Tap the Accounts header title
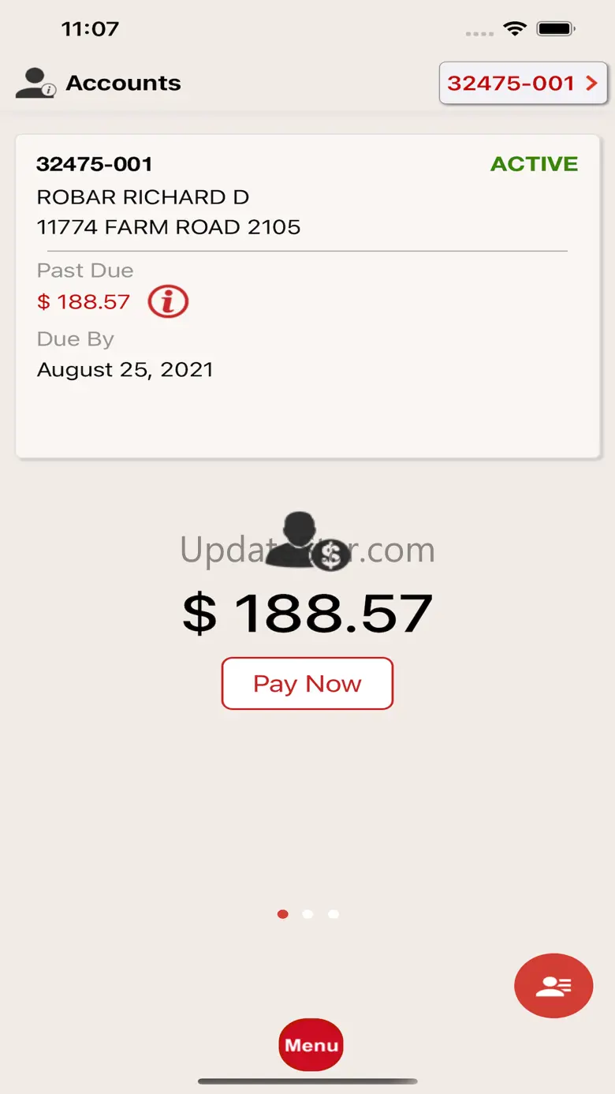This screenshot has height=1094, width=615. [124, 83]
